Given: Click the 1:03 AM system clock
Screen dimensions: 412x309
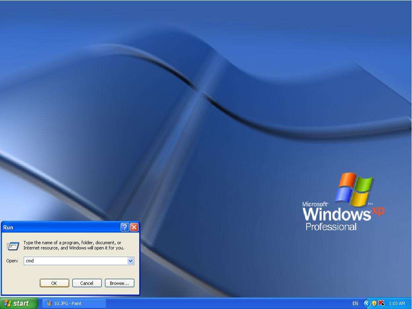Looking at the screenshot, I should (x=397, y=303).
